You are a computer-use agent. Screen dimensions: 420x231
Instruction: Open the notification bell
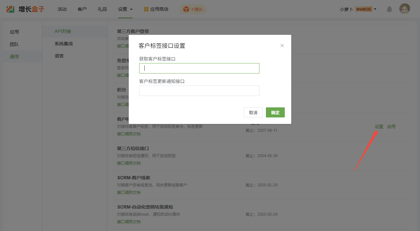(389, 9)
